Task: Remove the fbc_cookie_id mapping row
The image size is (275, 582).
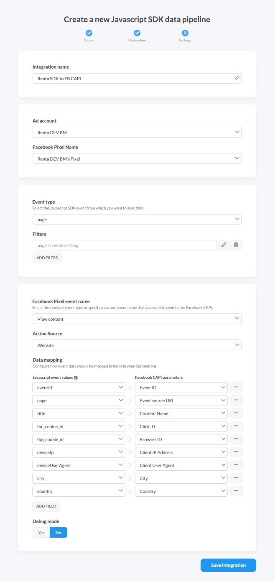Action: click(236, 426)
